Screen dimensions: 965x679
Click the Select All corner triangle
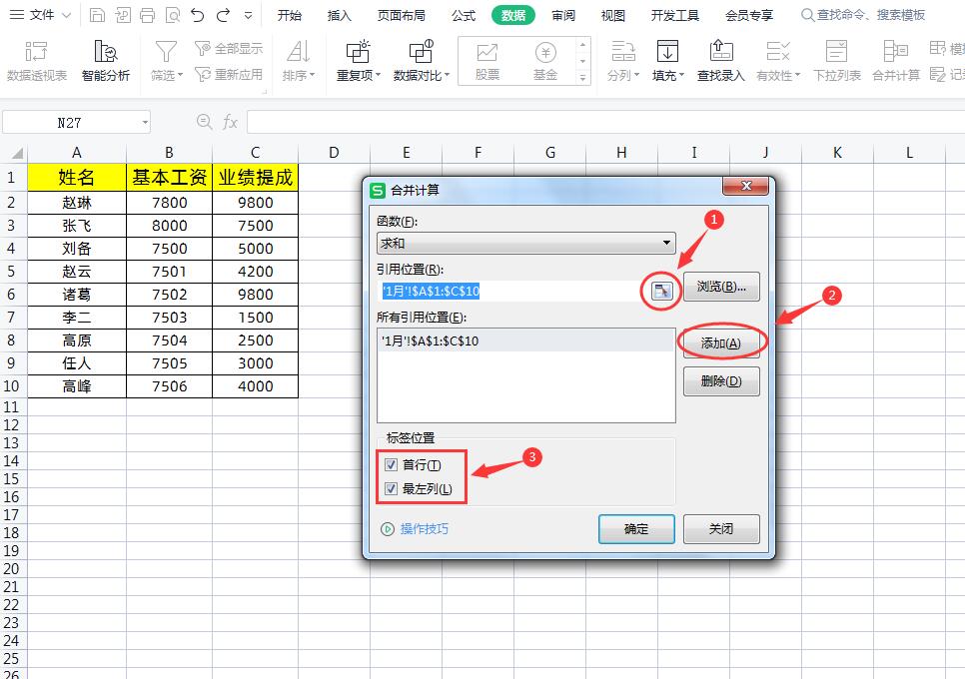[x=15, y=153]
